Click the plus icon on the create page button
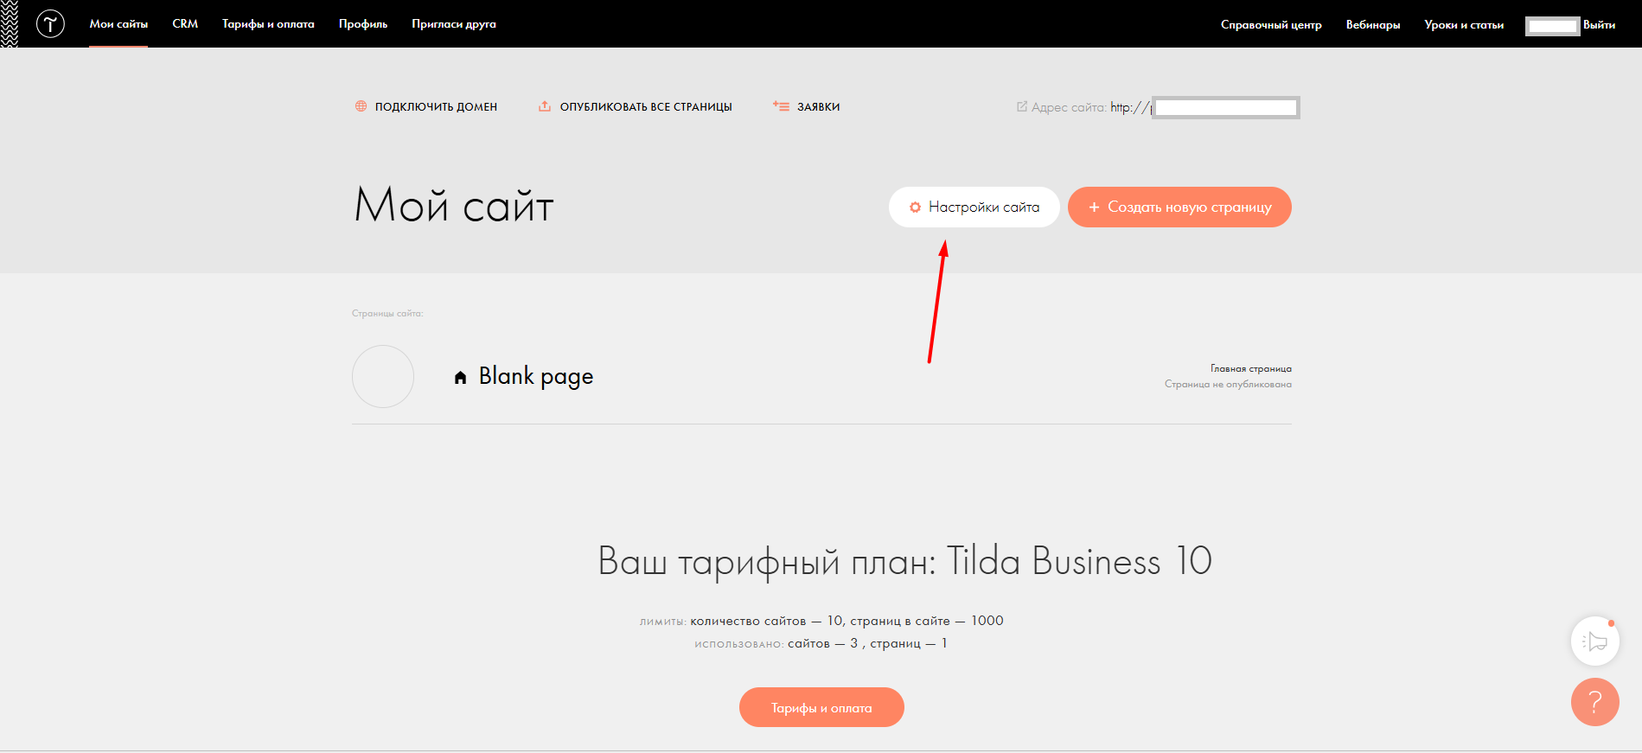1642x753 pixels. coord(1094,207)
